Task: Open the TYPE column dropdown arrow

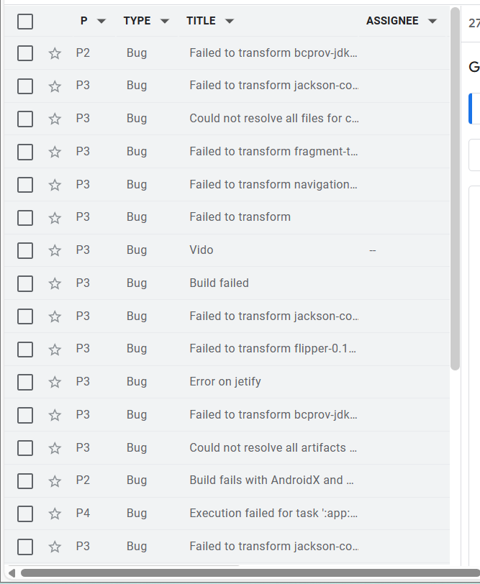Action: tap(165, 22)
